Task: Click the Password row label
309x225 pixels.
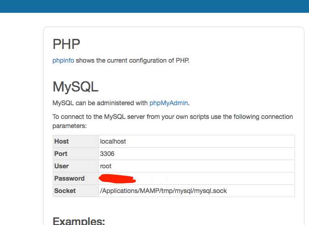Action: tap(69, 178)
